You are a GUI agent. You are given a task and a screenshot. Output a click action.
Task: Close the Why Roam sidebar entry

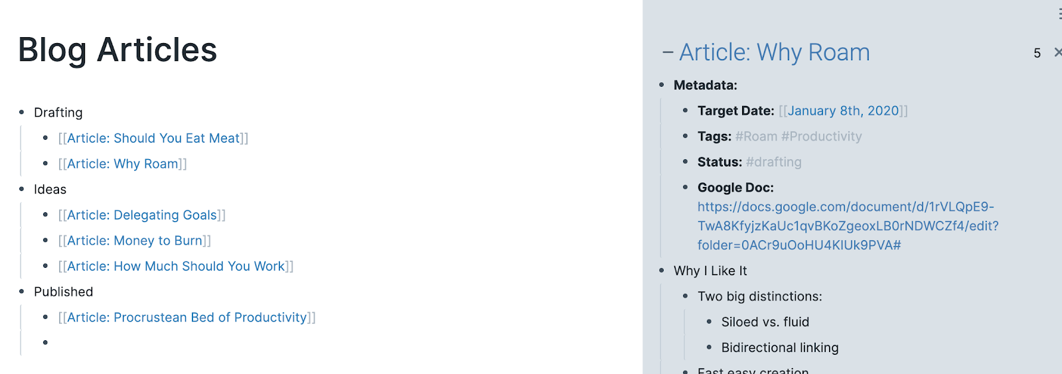pyautogui.click(x=1057, y=52)
